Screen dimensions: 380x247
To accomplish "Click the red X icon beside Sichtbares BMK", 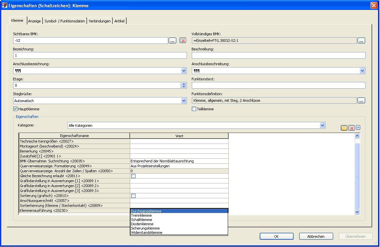I will click(183, 41).
